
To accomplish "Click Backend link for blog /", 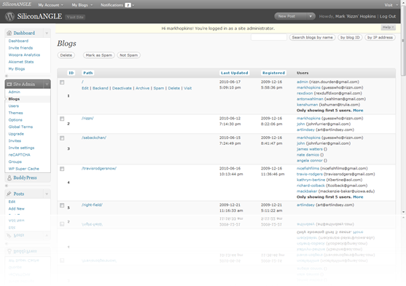I will [x=100, y=88].
